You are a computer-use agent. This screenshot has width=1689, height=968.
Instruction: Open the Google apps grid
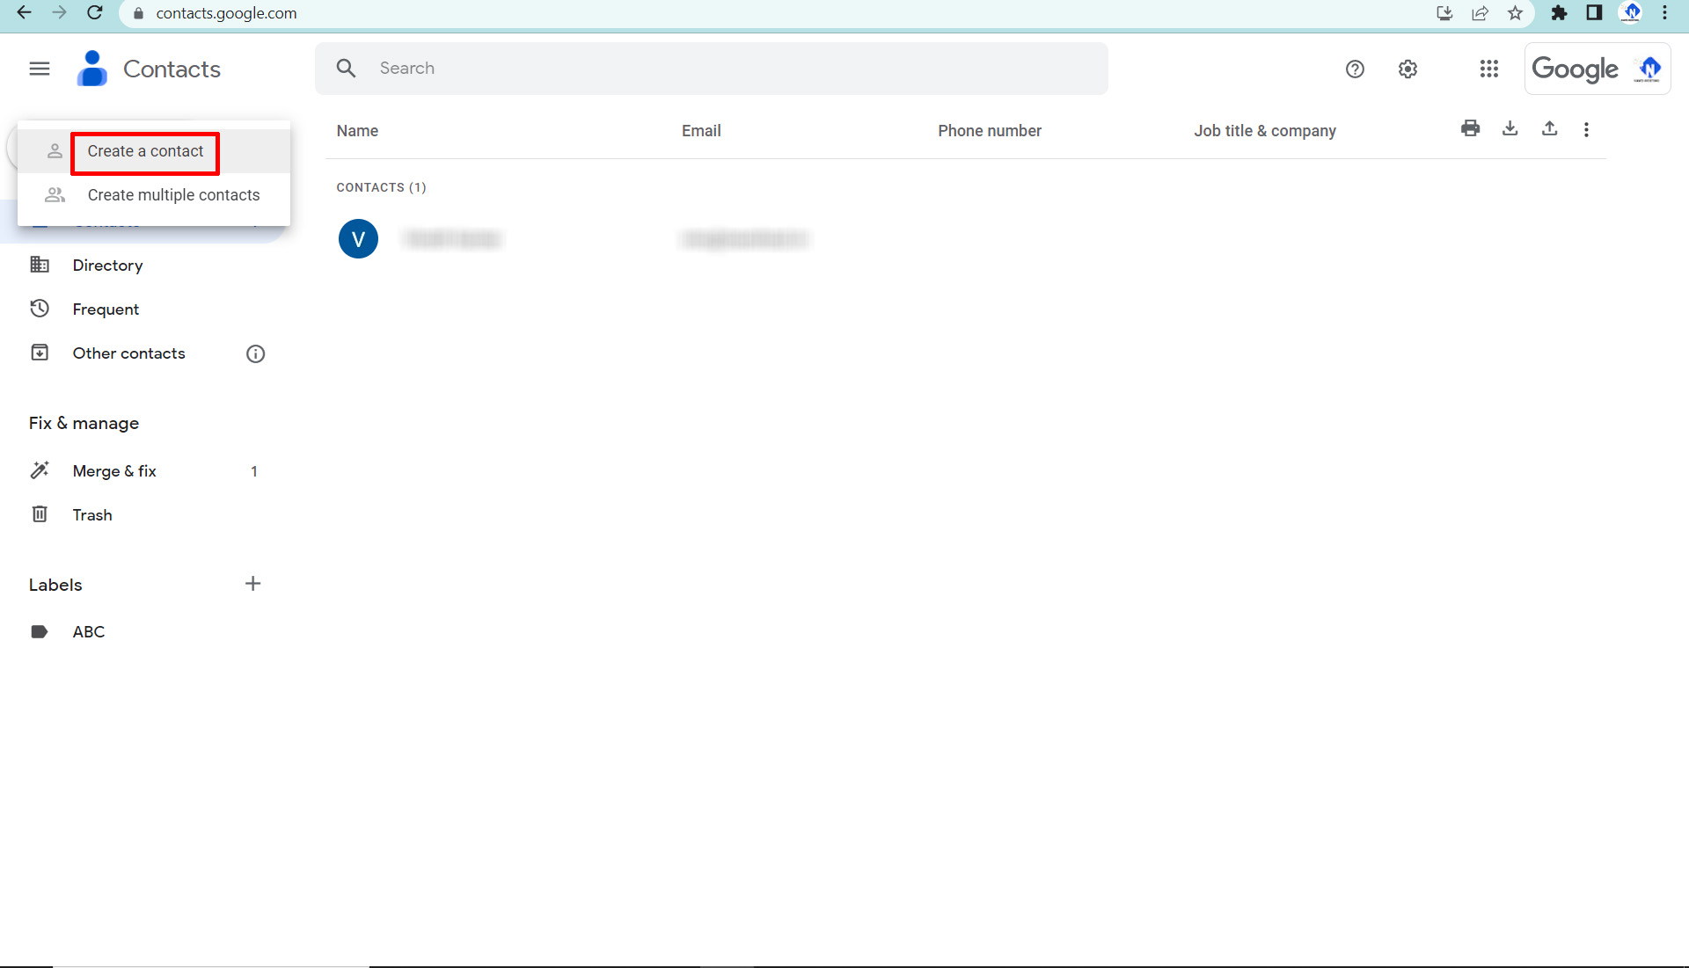tap(1488, 69)
